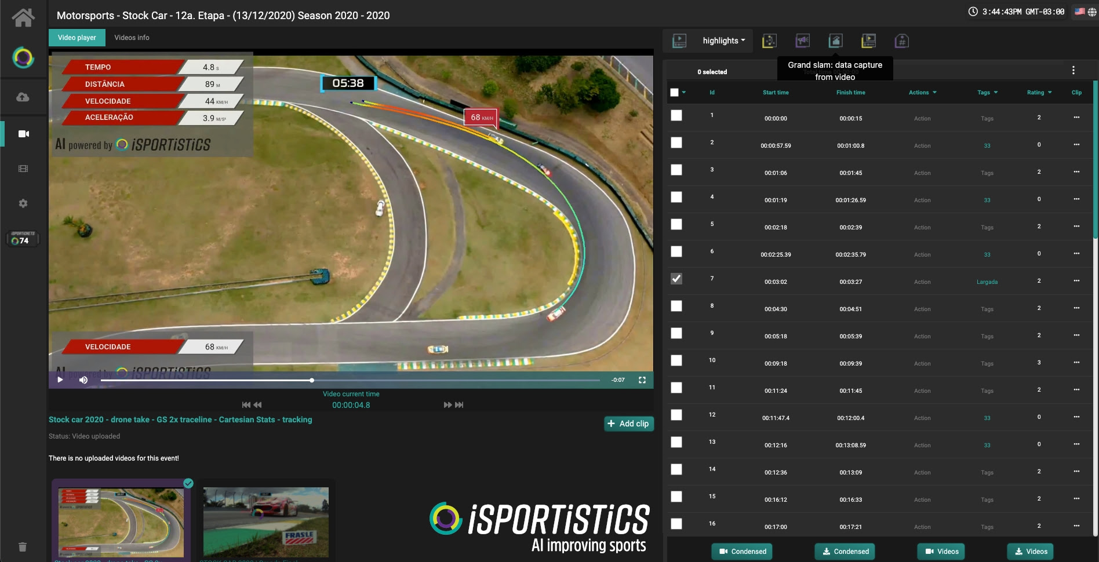1099x562 pixels.
Task: Play Videos button with camera icon
Action: coord(942,551)
